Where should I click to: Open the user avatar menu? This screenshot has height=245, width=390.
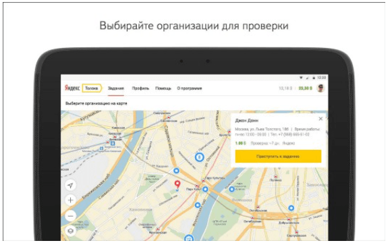coord(321,88)
